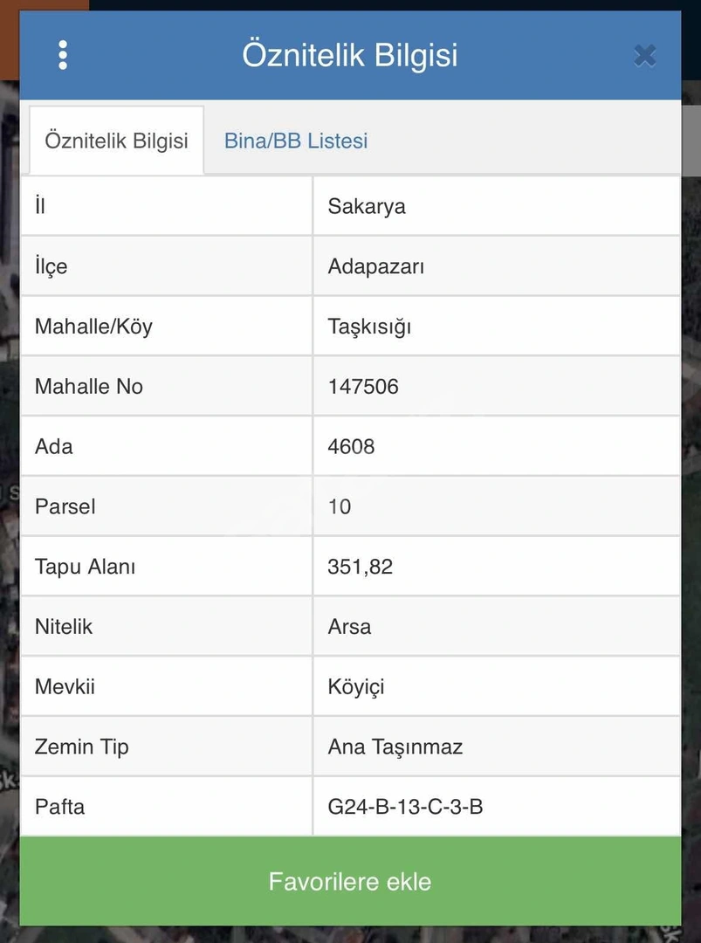Click the Nitelik value Arsa
This screenshot has width=701, height=943.
point(349,627)
